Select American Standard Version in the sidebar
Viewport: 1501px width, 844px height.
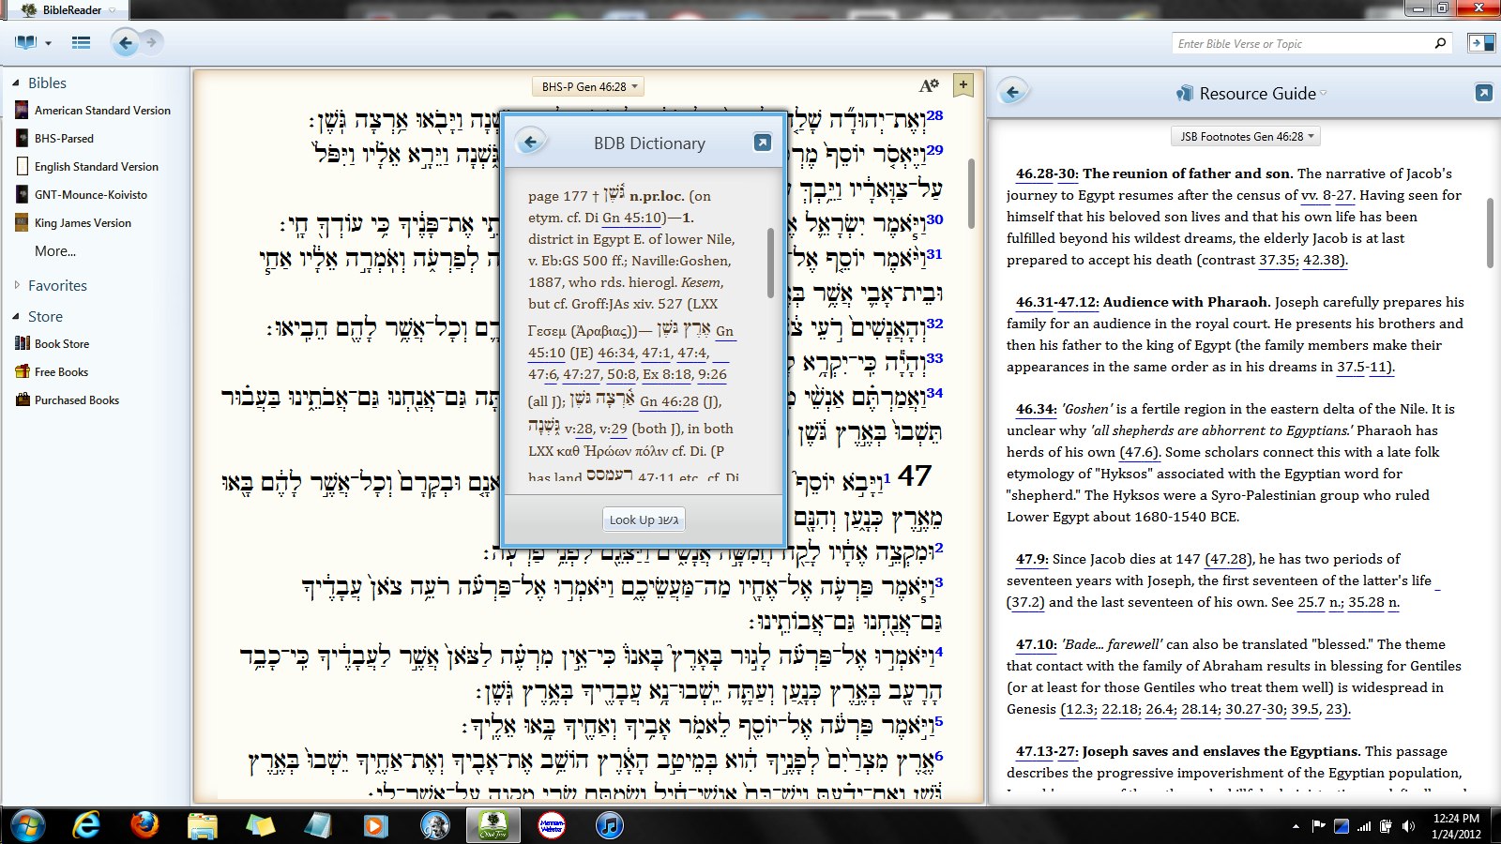coord(102,110)
